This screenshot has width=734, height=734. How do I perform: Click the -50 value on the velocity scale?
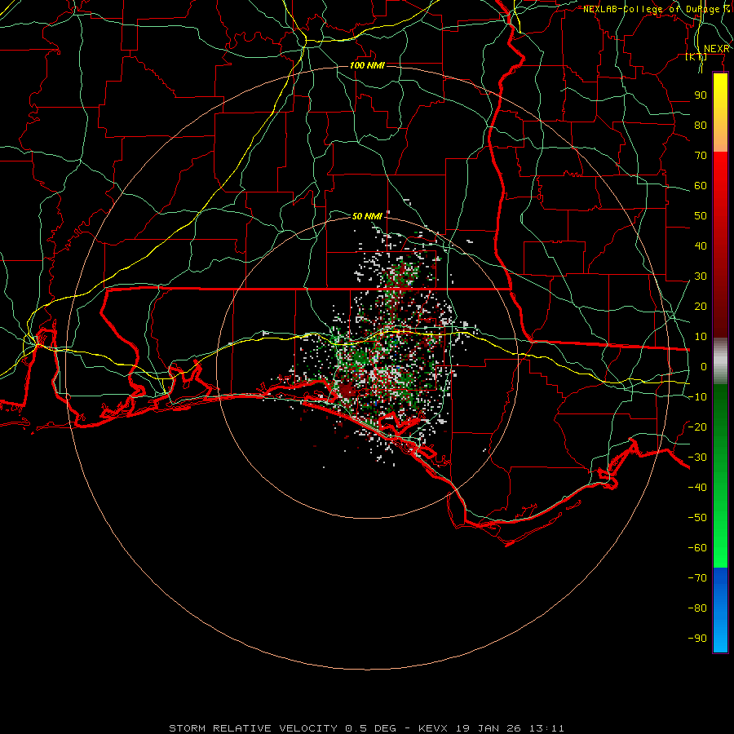(x=697, y=518)
